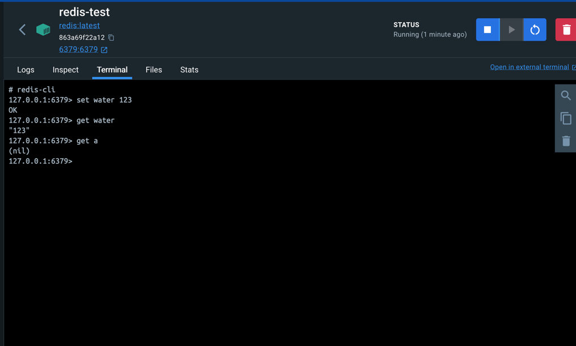This screenshot has height=346, width=576.
Task: Copy terminal output to clipboard
Action: point(566,119)
